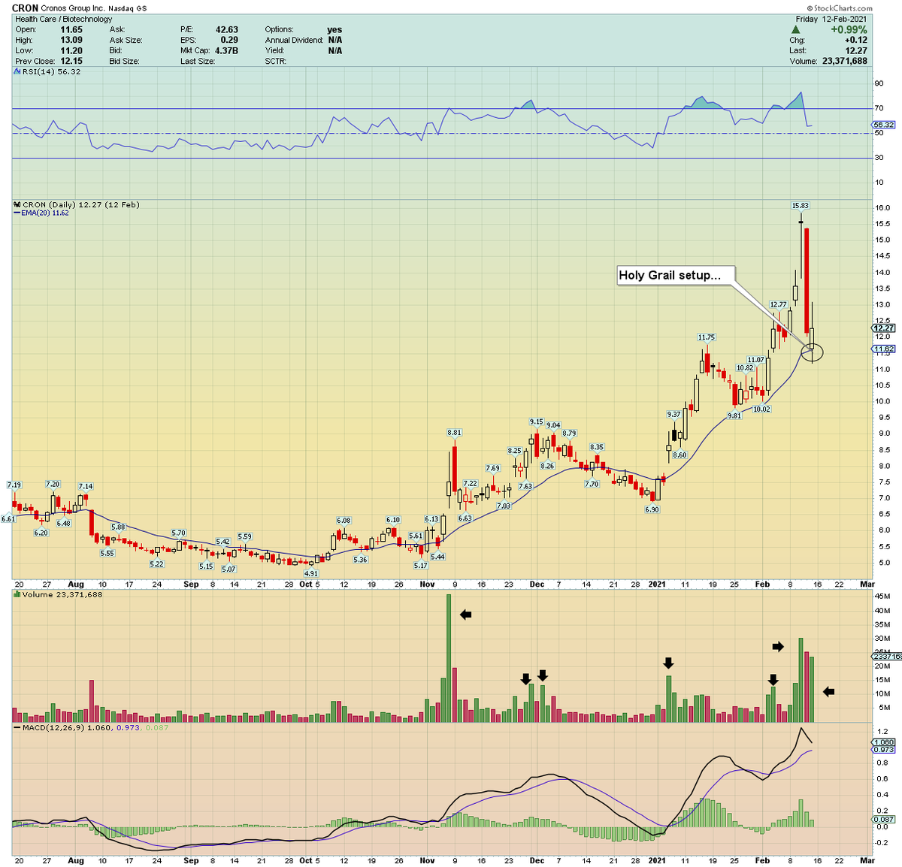
Task: Click the 7.70 price label
Action: (x=592, y=484)
